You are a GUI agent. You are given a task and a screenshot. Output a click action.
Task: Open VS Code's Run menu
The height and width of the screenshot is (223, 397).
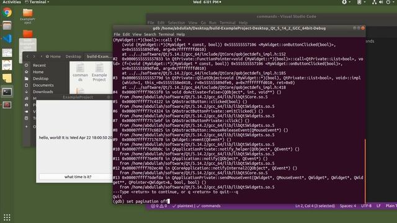click(213, 23)
